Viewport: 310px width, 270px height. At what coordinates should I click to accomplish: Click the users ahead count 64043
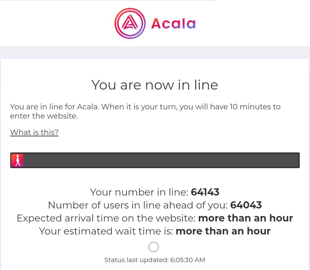(246, 205)
